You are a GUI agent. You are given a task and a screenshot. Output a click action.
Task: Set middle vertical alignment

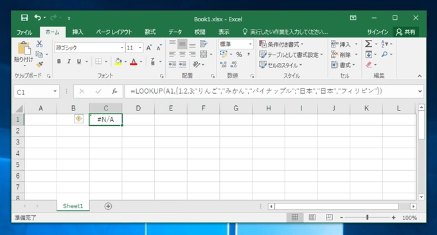tap(183, 44)
